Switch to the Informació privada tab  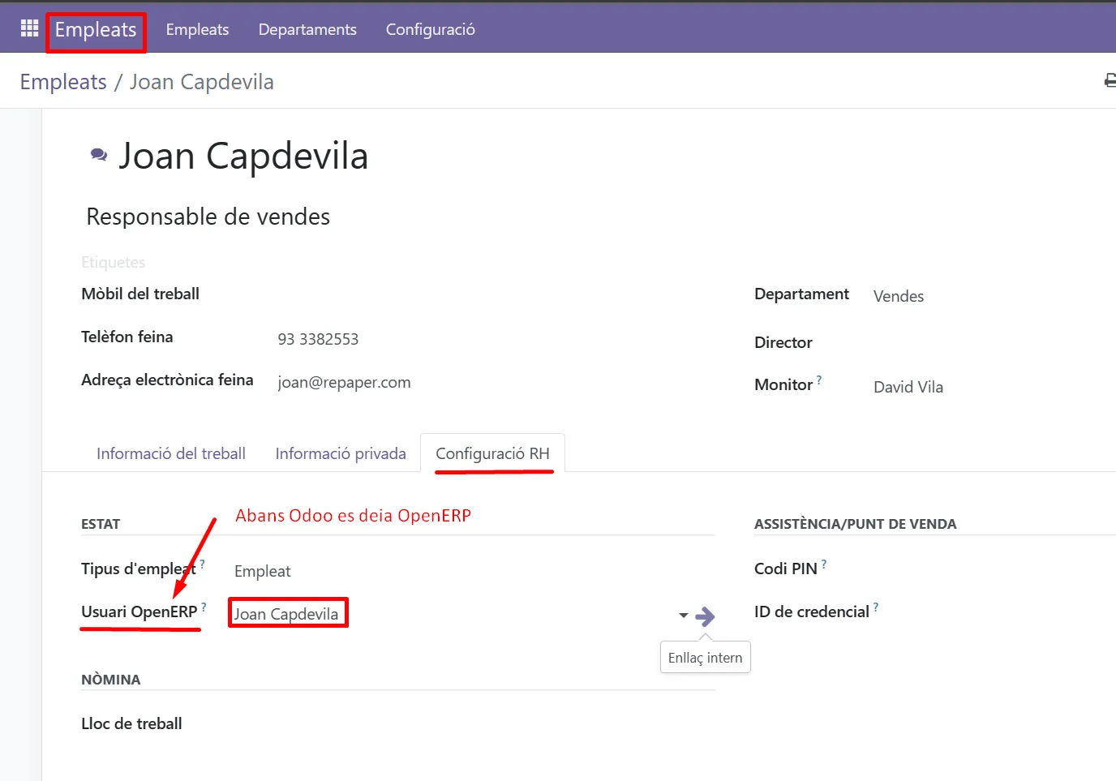tap(341, 453)
